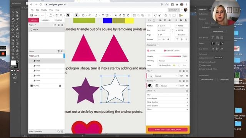Open the Blending mode Normal dropdown
The width and height of the screenshot is (246, 138).
tap(173, 61)
